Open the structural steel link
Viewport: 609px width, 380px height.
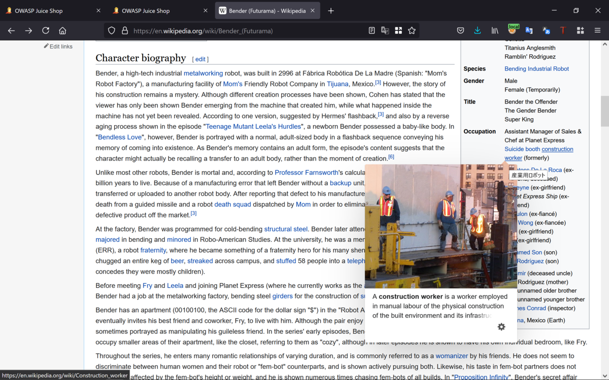click(x=286, y=229)
